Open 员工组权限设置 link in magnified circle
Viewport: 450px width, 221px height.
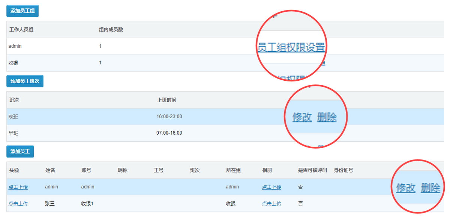(x=292, y=48)
